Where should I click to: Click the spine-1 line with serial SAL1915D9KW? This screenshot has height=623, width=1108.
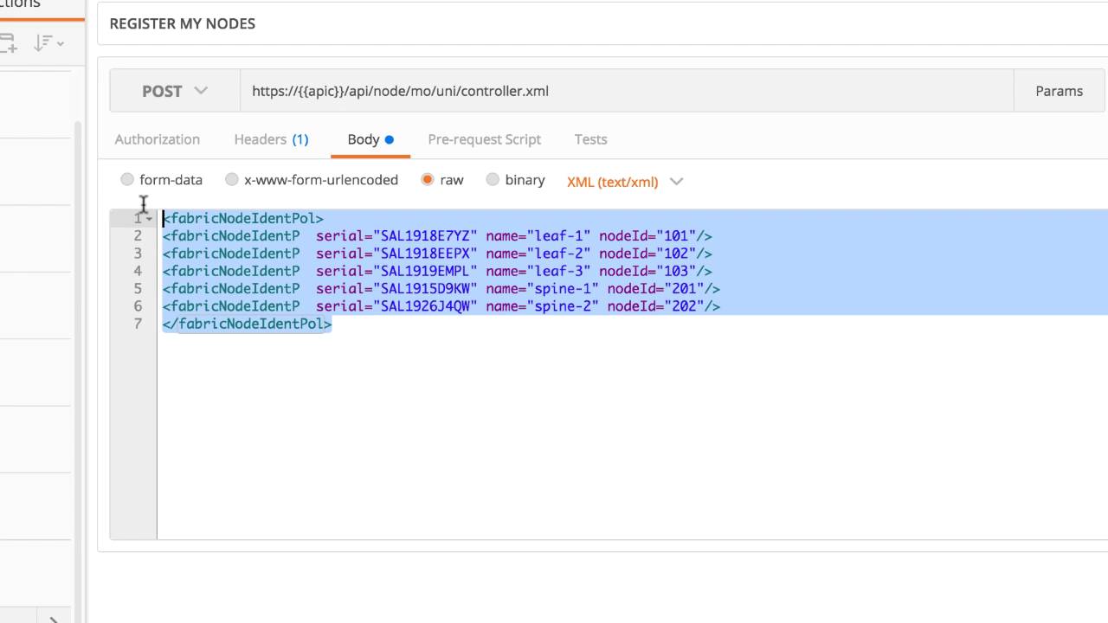tap(441, 288)
